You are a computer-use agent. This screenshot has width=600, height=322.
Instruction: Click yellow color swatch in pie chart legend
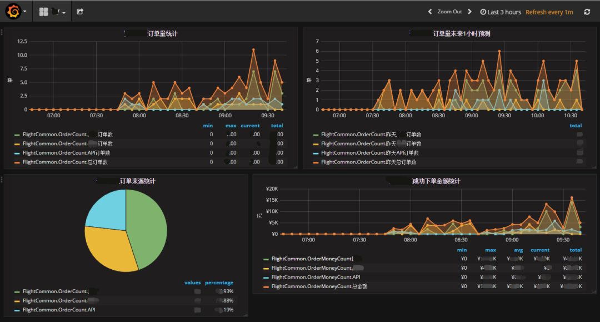tap(17, 301)
